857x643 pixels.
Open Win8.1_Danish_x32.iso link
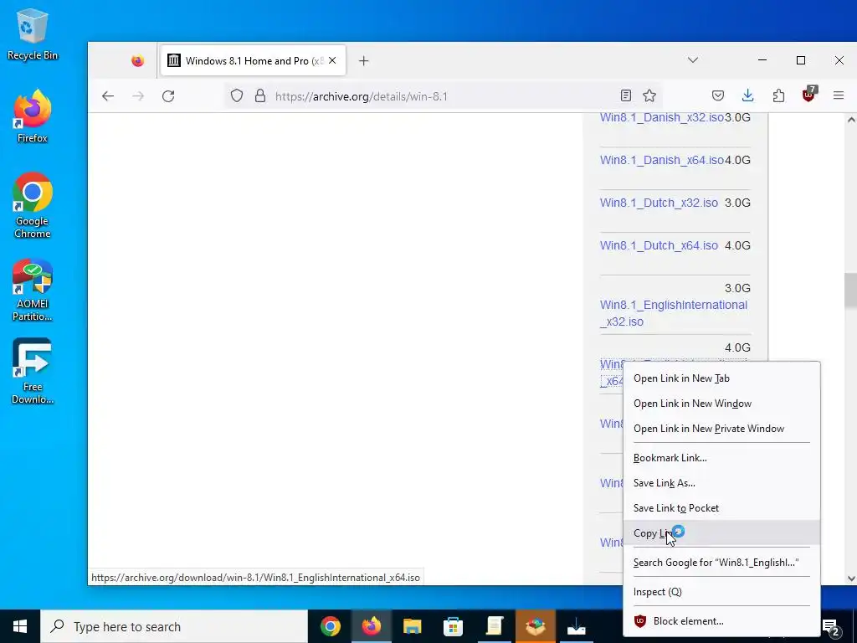click(x=662, y=117)
